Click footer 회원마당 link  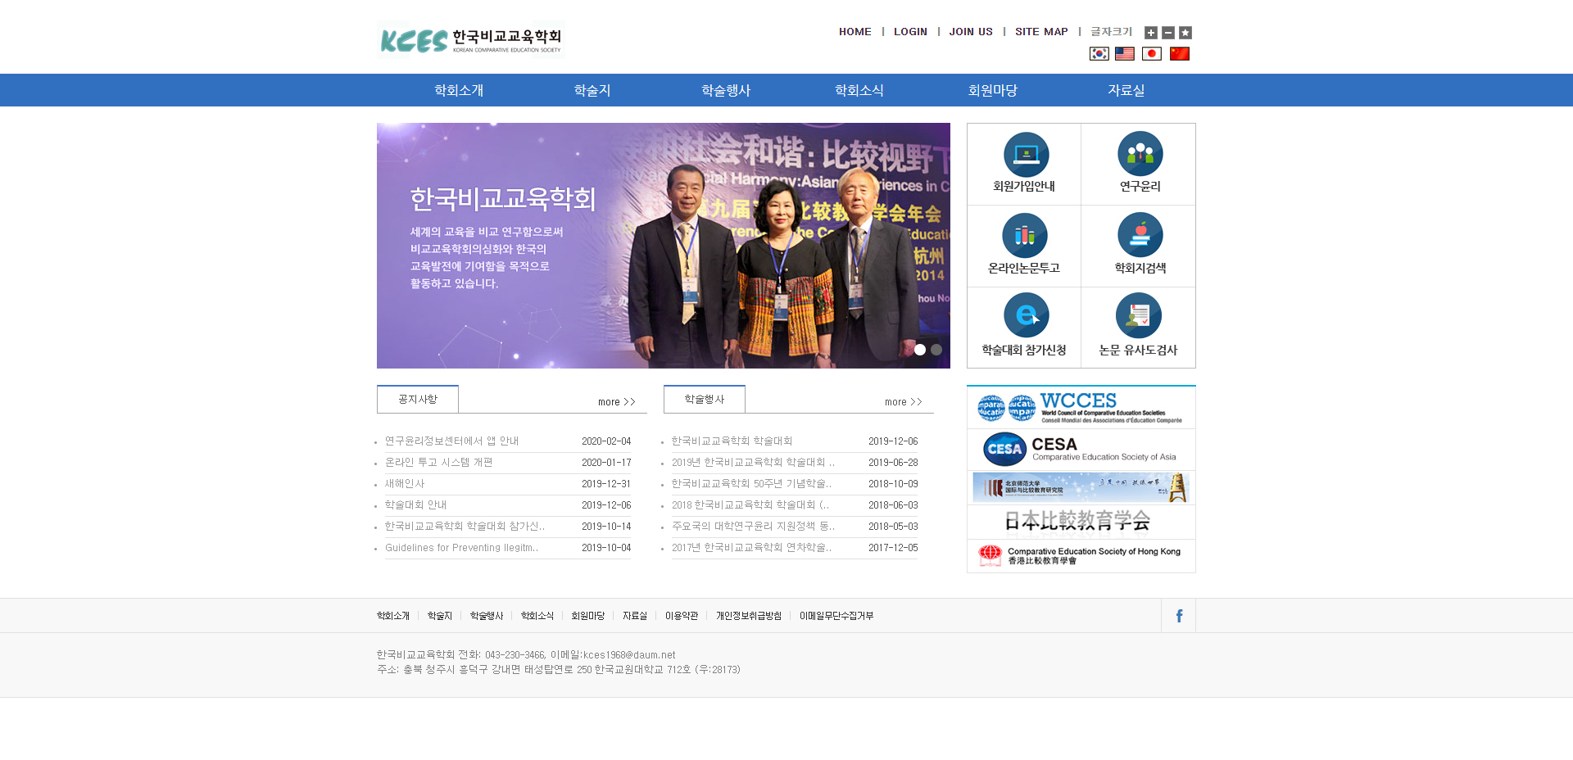[x=588, y=616]
